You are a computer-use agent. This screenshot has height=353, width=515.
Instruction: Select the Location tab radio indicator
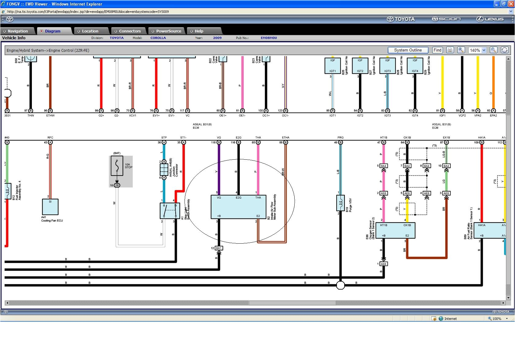coord(78,31)
